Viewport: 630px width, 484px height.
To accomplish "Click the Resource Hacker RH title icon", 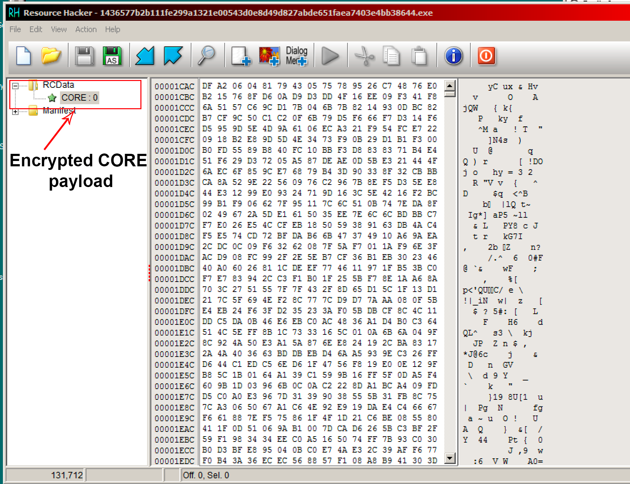I will [14, 13].
